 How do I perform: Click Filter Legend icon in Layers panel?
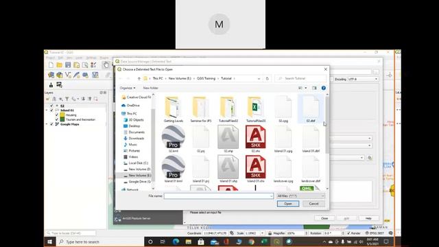(67, 99)
